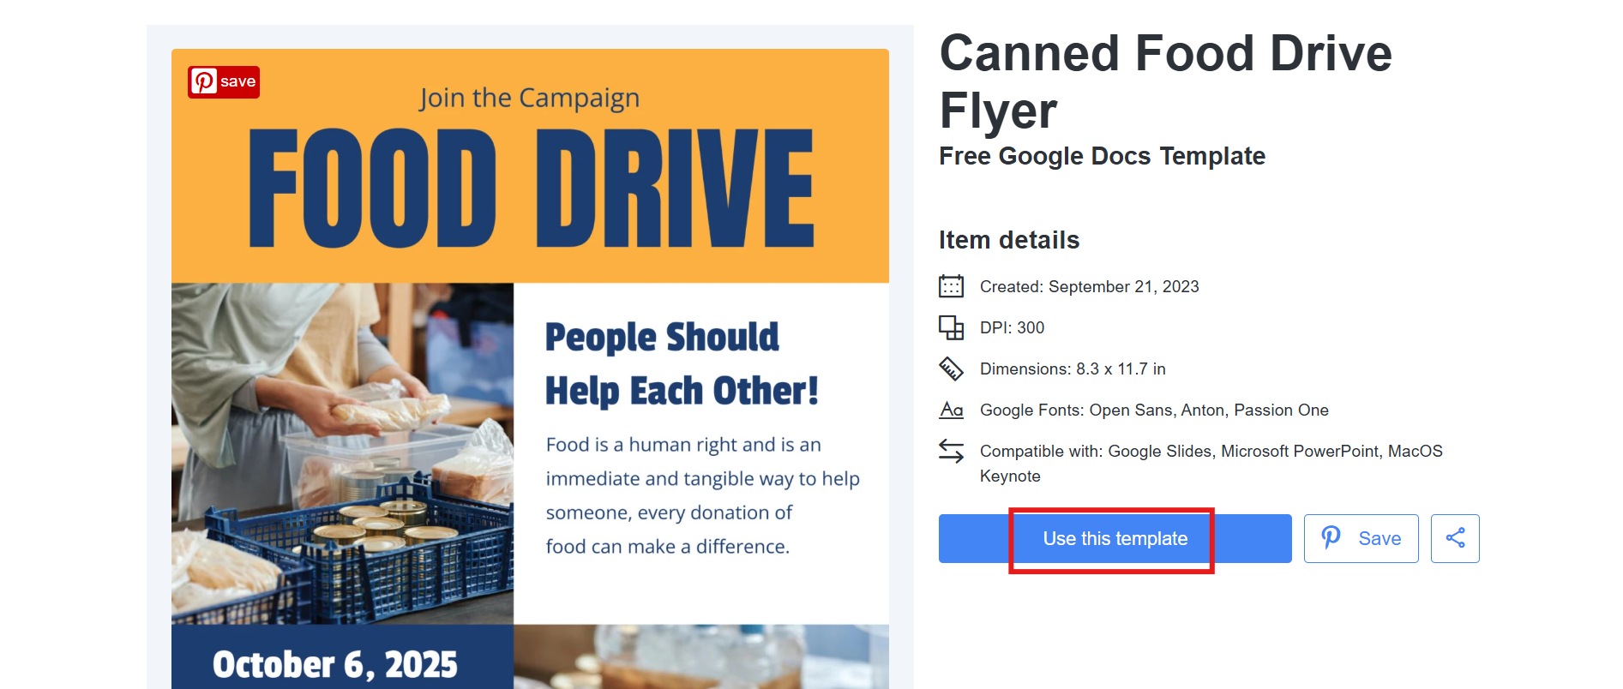The width and height of the screenshot is (1623, 689).
Task: Click the Aa Google Fonts icon
Action: tap(951, 410)
